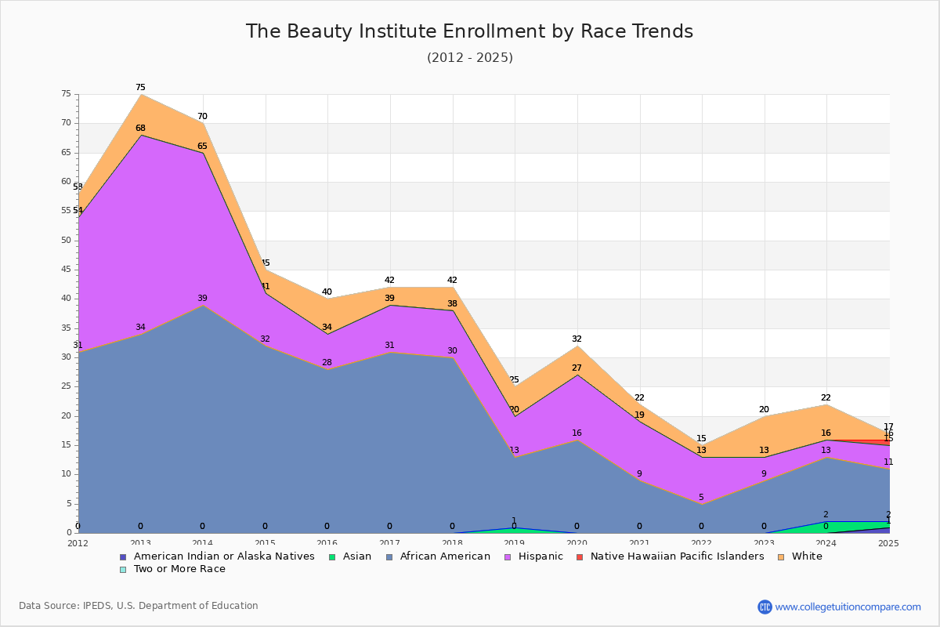Click the Two or More Race legend marker
This screenshot has width=940, height=627.
[x=122, y=569]
